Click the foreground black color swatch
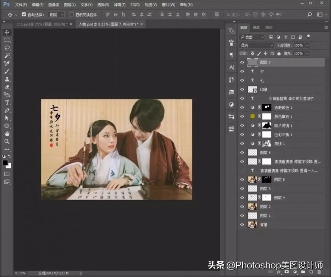The height and width of the screenshot is (277, 331). coord(5,162)
